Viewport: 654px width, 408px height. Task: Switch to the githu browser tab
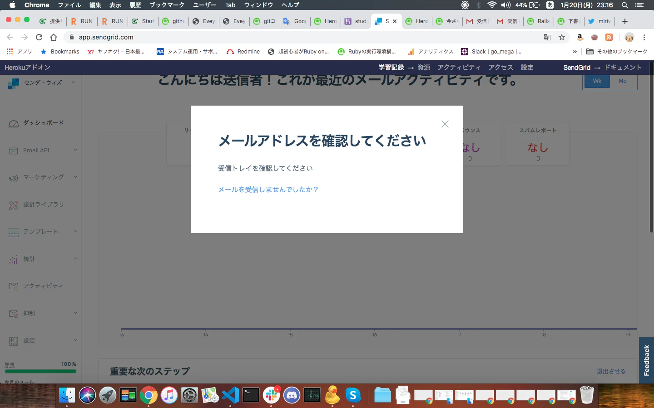[x=173, y=21]
